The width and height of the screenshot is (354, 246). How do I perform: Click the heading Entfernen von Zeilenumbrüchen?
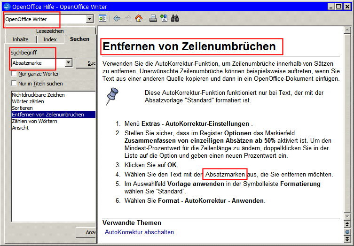pyautogui.click(x=189, y=46)
